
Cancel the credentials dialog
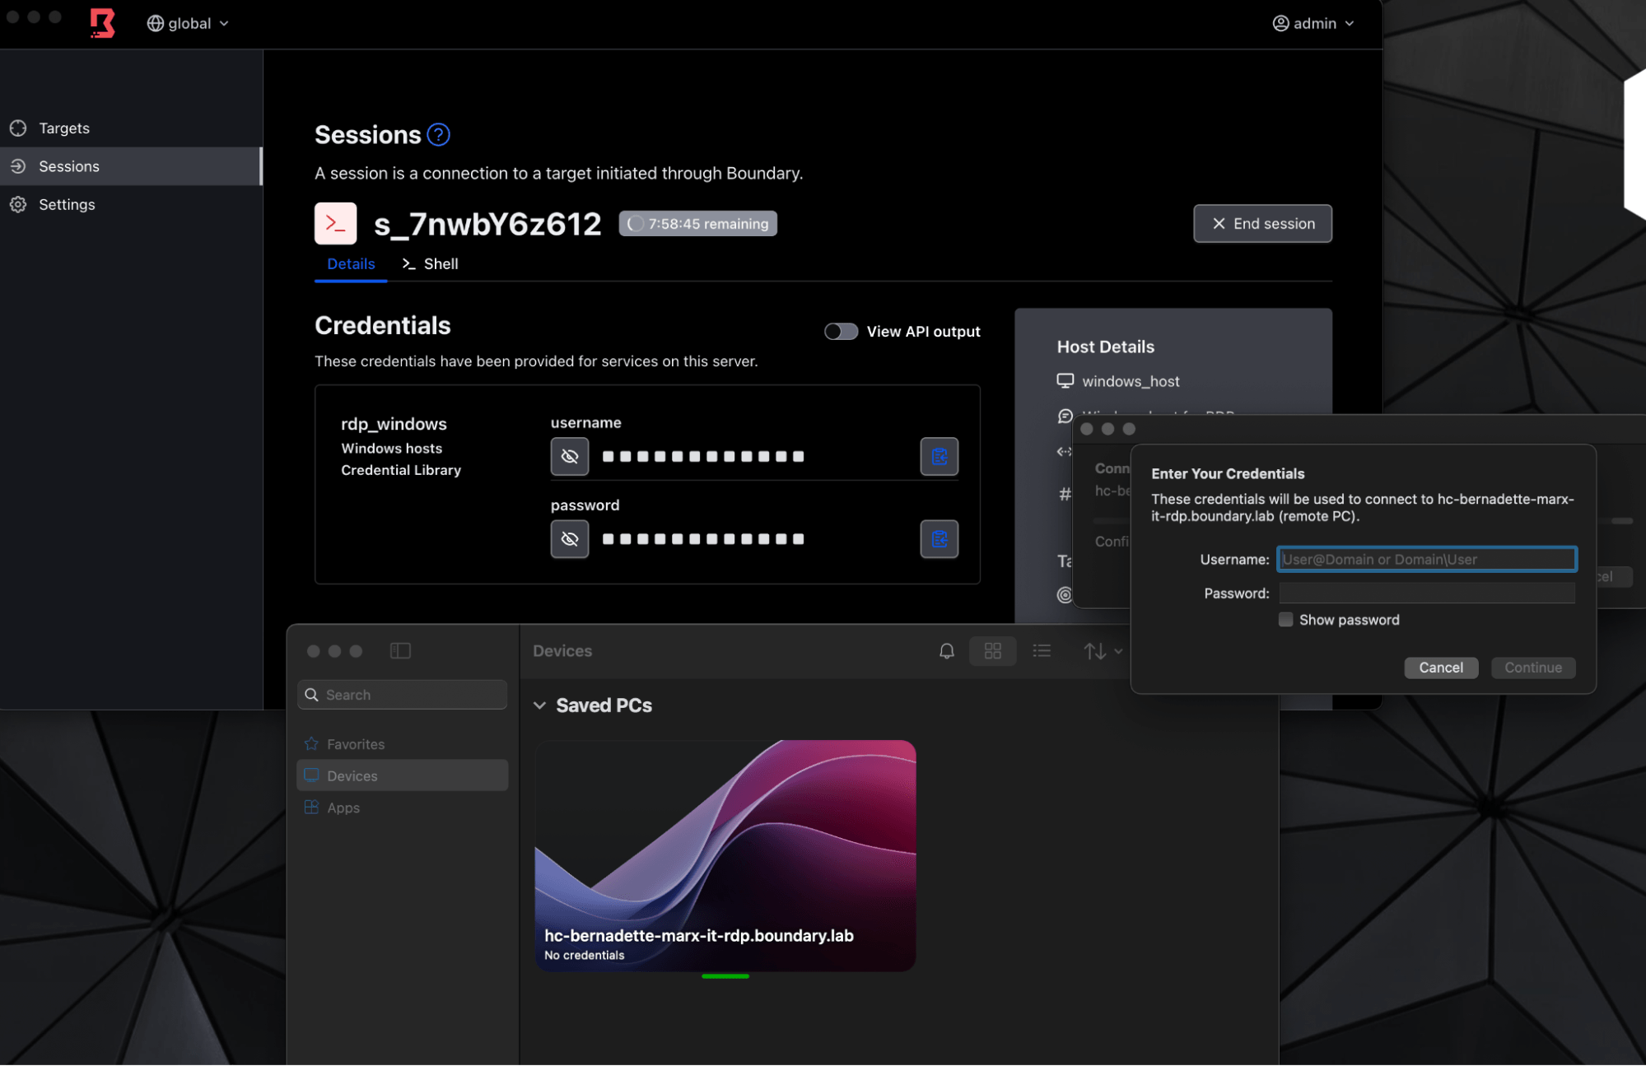tap(1440, 668)
